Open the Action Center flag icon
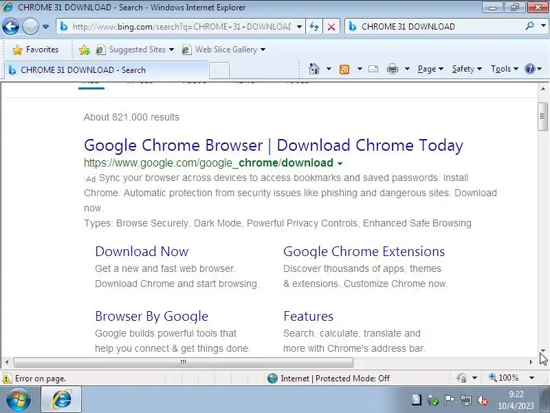The height and width of the screenshot is (413, 550). 450,400
